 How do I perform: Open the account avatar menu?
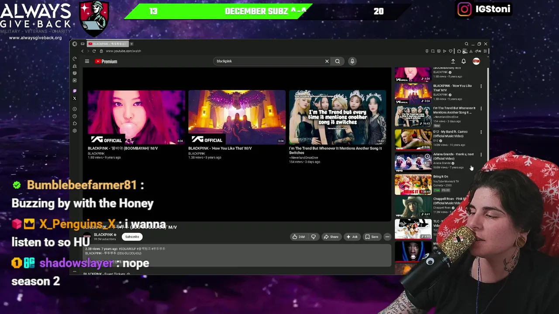coord(476,61)
